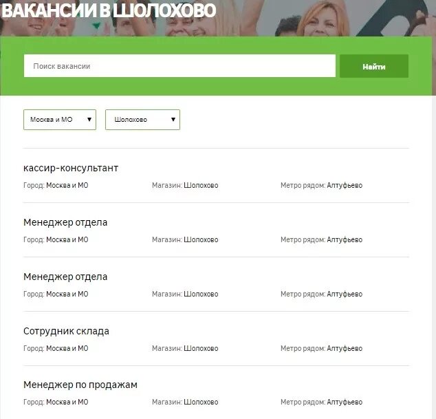
Task: Open the Сотрудник склада vacancy
Action: pyautogui.click(x=66, y=331)
